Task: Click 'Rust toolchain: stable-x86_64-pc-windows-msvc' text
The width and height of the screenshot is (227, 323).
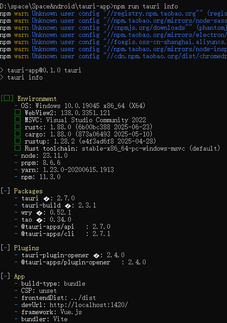Action: point(105,148)
